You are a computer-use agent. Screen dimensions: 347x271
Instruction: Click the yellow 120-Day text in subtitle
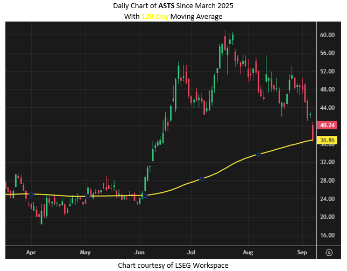155,16
